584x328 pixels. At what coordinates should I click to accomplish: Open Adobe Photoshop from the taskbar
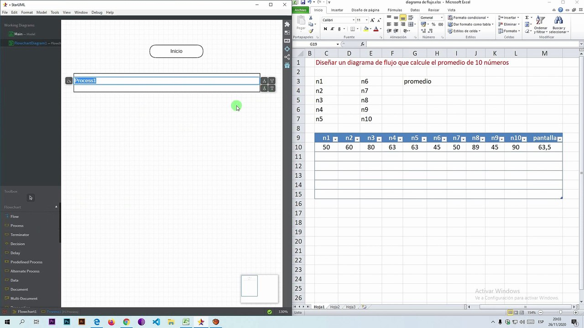(67, 322)
